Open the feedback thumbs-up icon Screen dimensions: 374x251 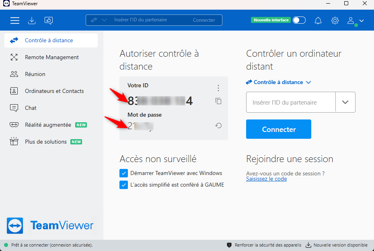tap(49, 21)
